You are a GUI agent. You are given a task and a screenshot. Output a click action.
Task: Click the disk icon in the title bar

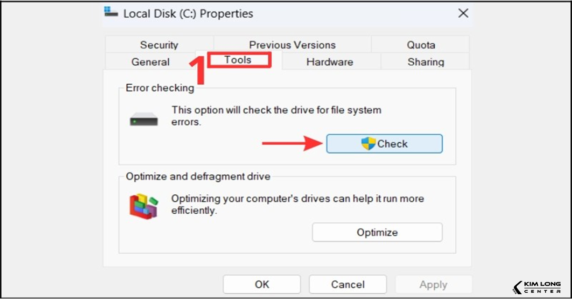pos(111,13)
